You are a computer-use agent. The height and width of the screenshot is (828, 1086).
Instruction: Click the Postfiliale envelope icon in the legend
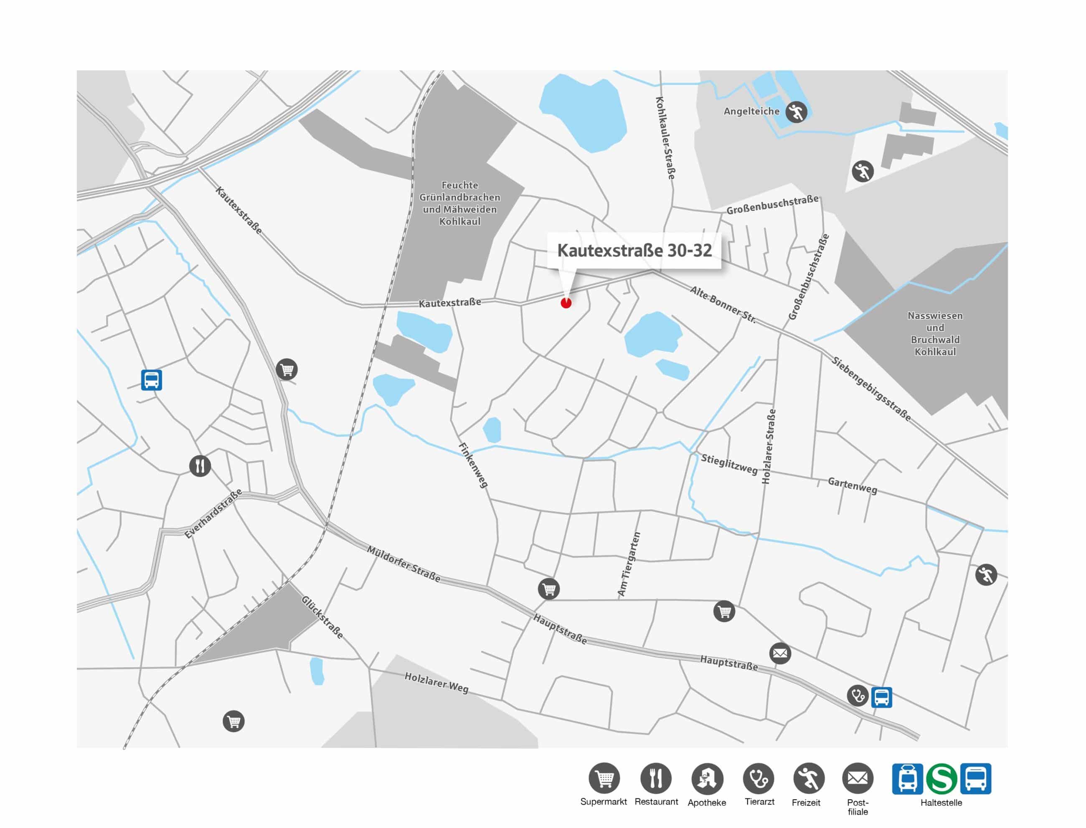pyautogui.click(x=858, y=779)
